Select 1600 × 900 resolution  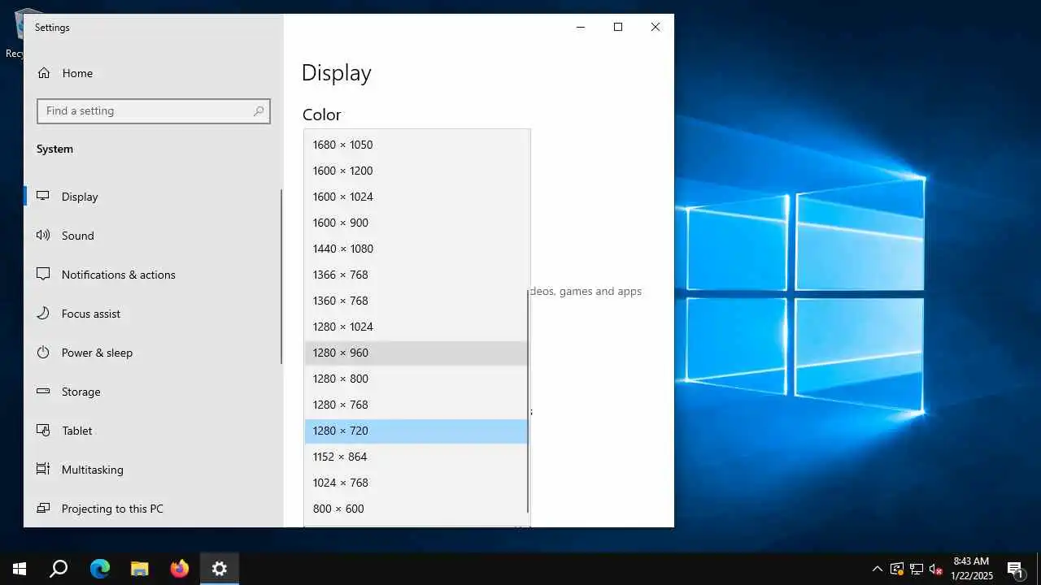[416, 223]
